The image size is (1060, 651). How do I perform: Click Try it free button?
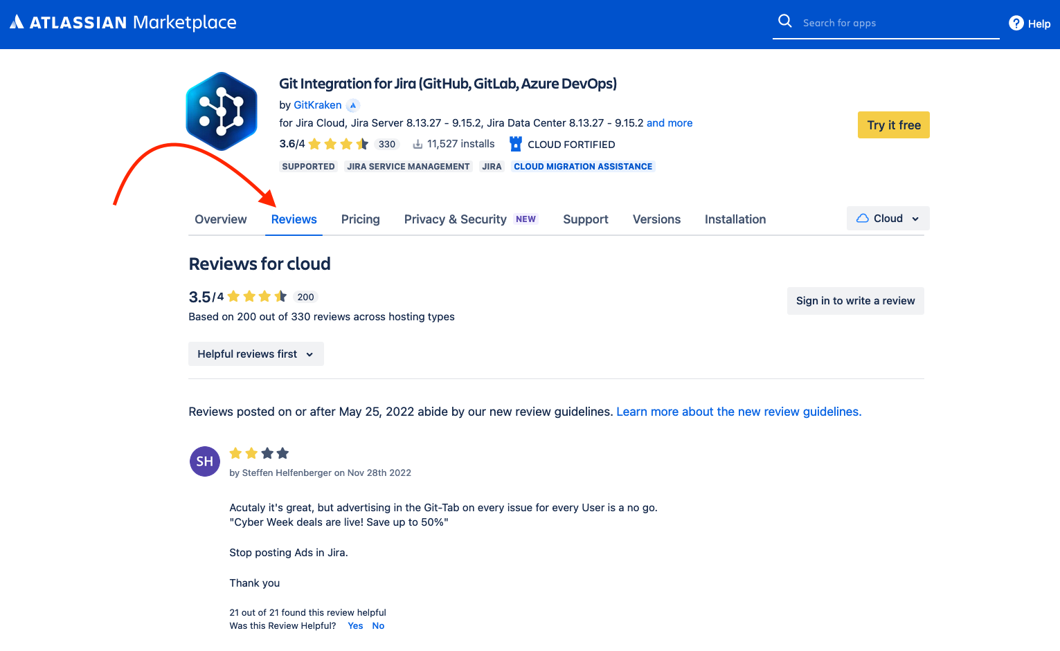[x=893, y=125]
